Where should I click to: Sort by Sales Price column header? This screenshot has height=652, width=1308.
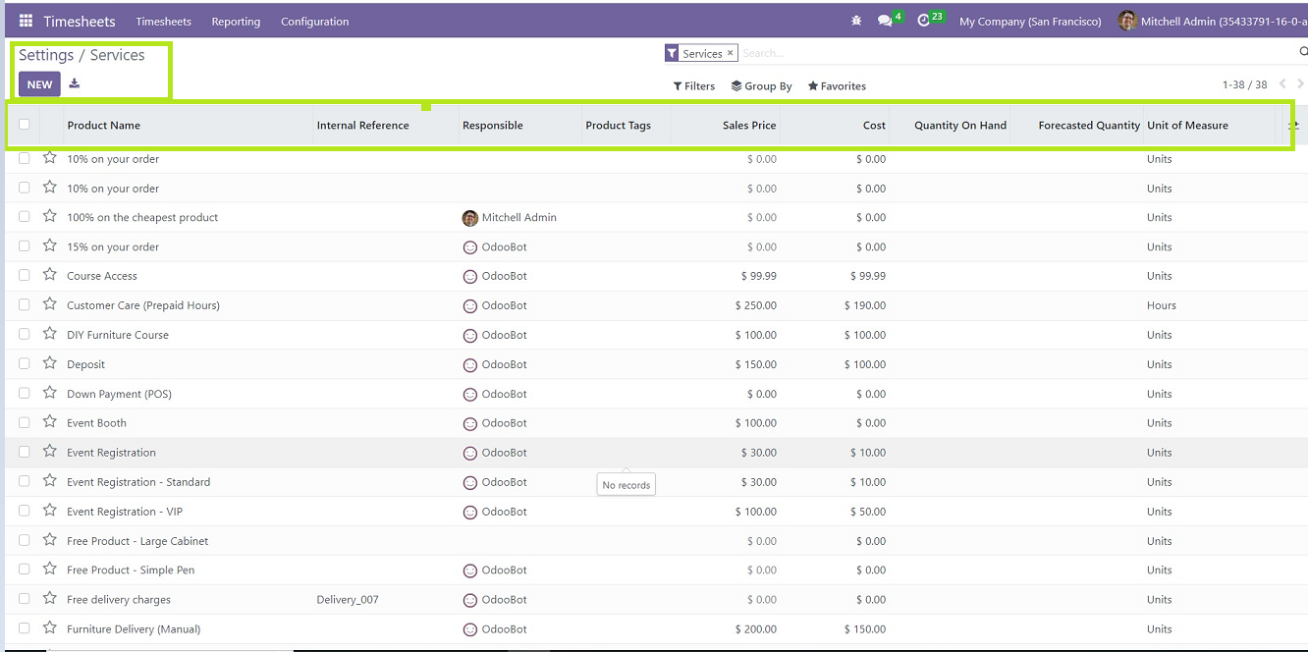[x=749, y=125]
